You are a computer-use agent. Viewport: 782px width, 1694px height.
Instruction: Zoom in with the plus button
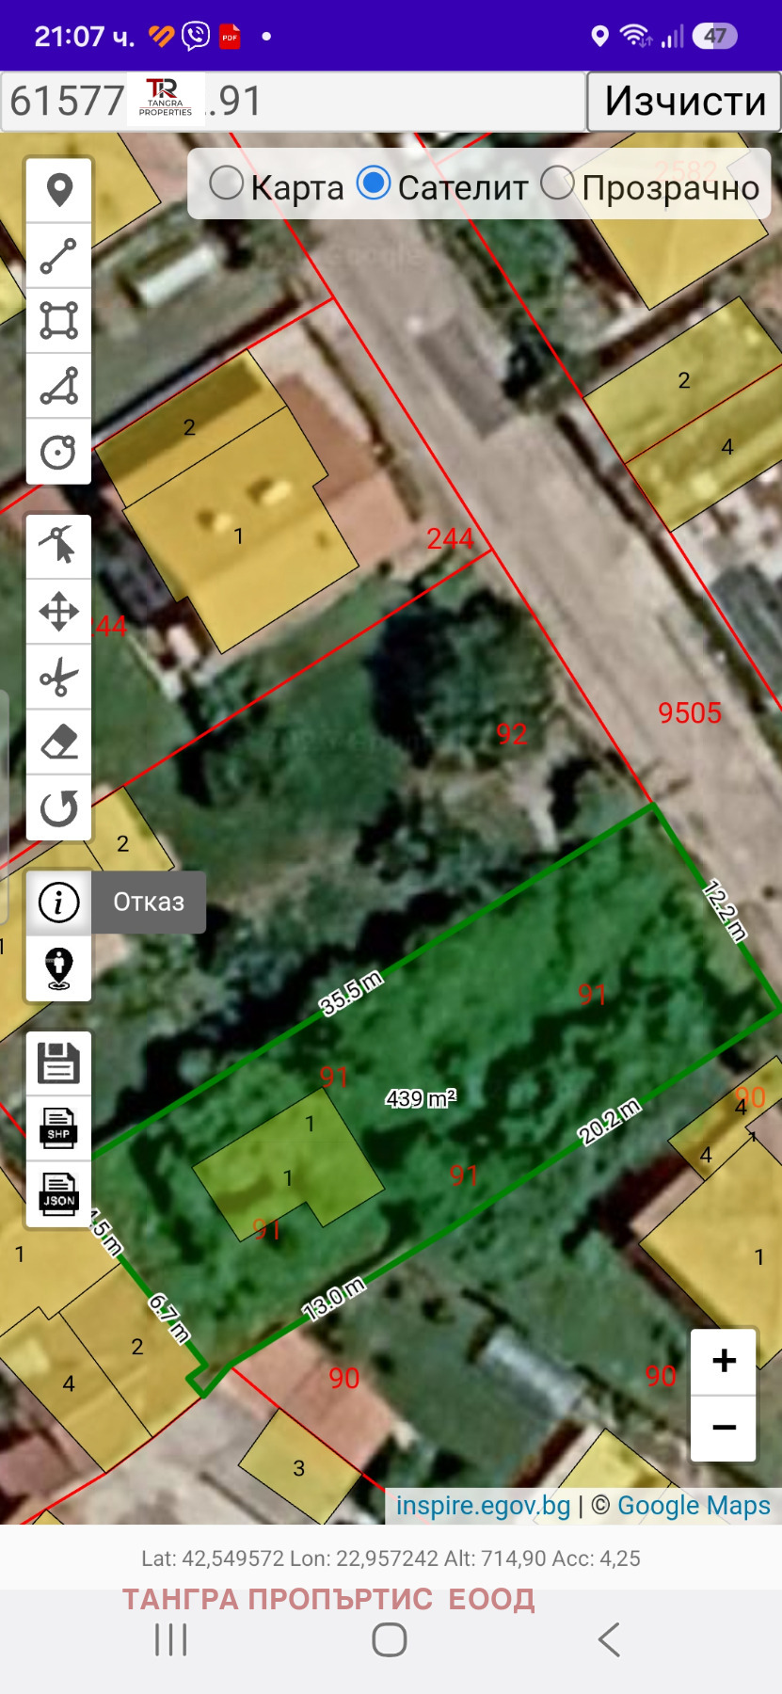pos(724,1361)
